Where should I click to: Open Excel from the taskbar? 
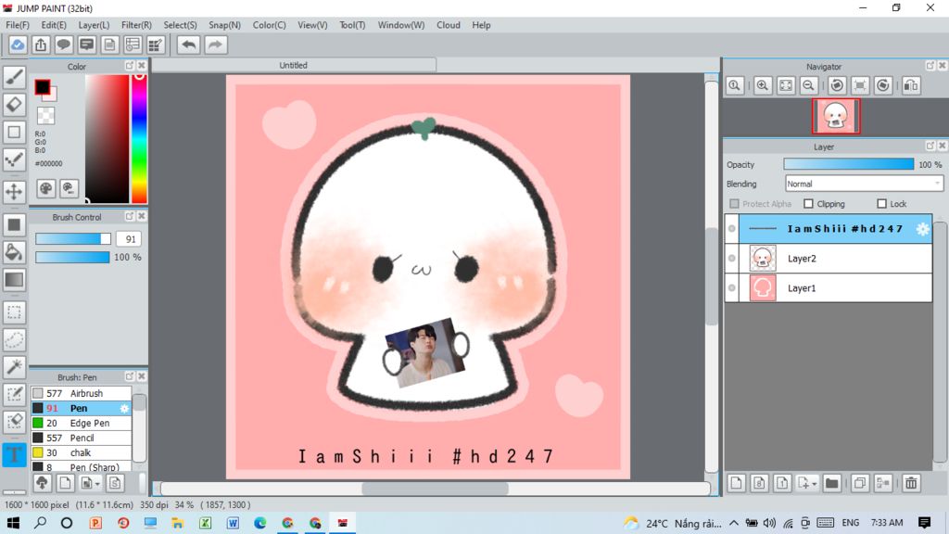pyautogui.click(x=205, y=523)
